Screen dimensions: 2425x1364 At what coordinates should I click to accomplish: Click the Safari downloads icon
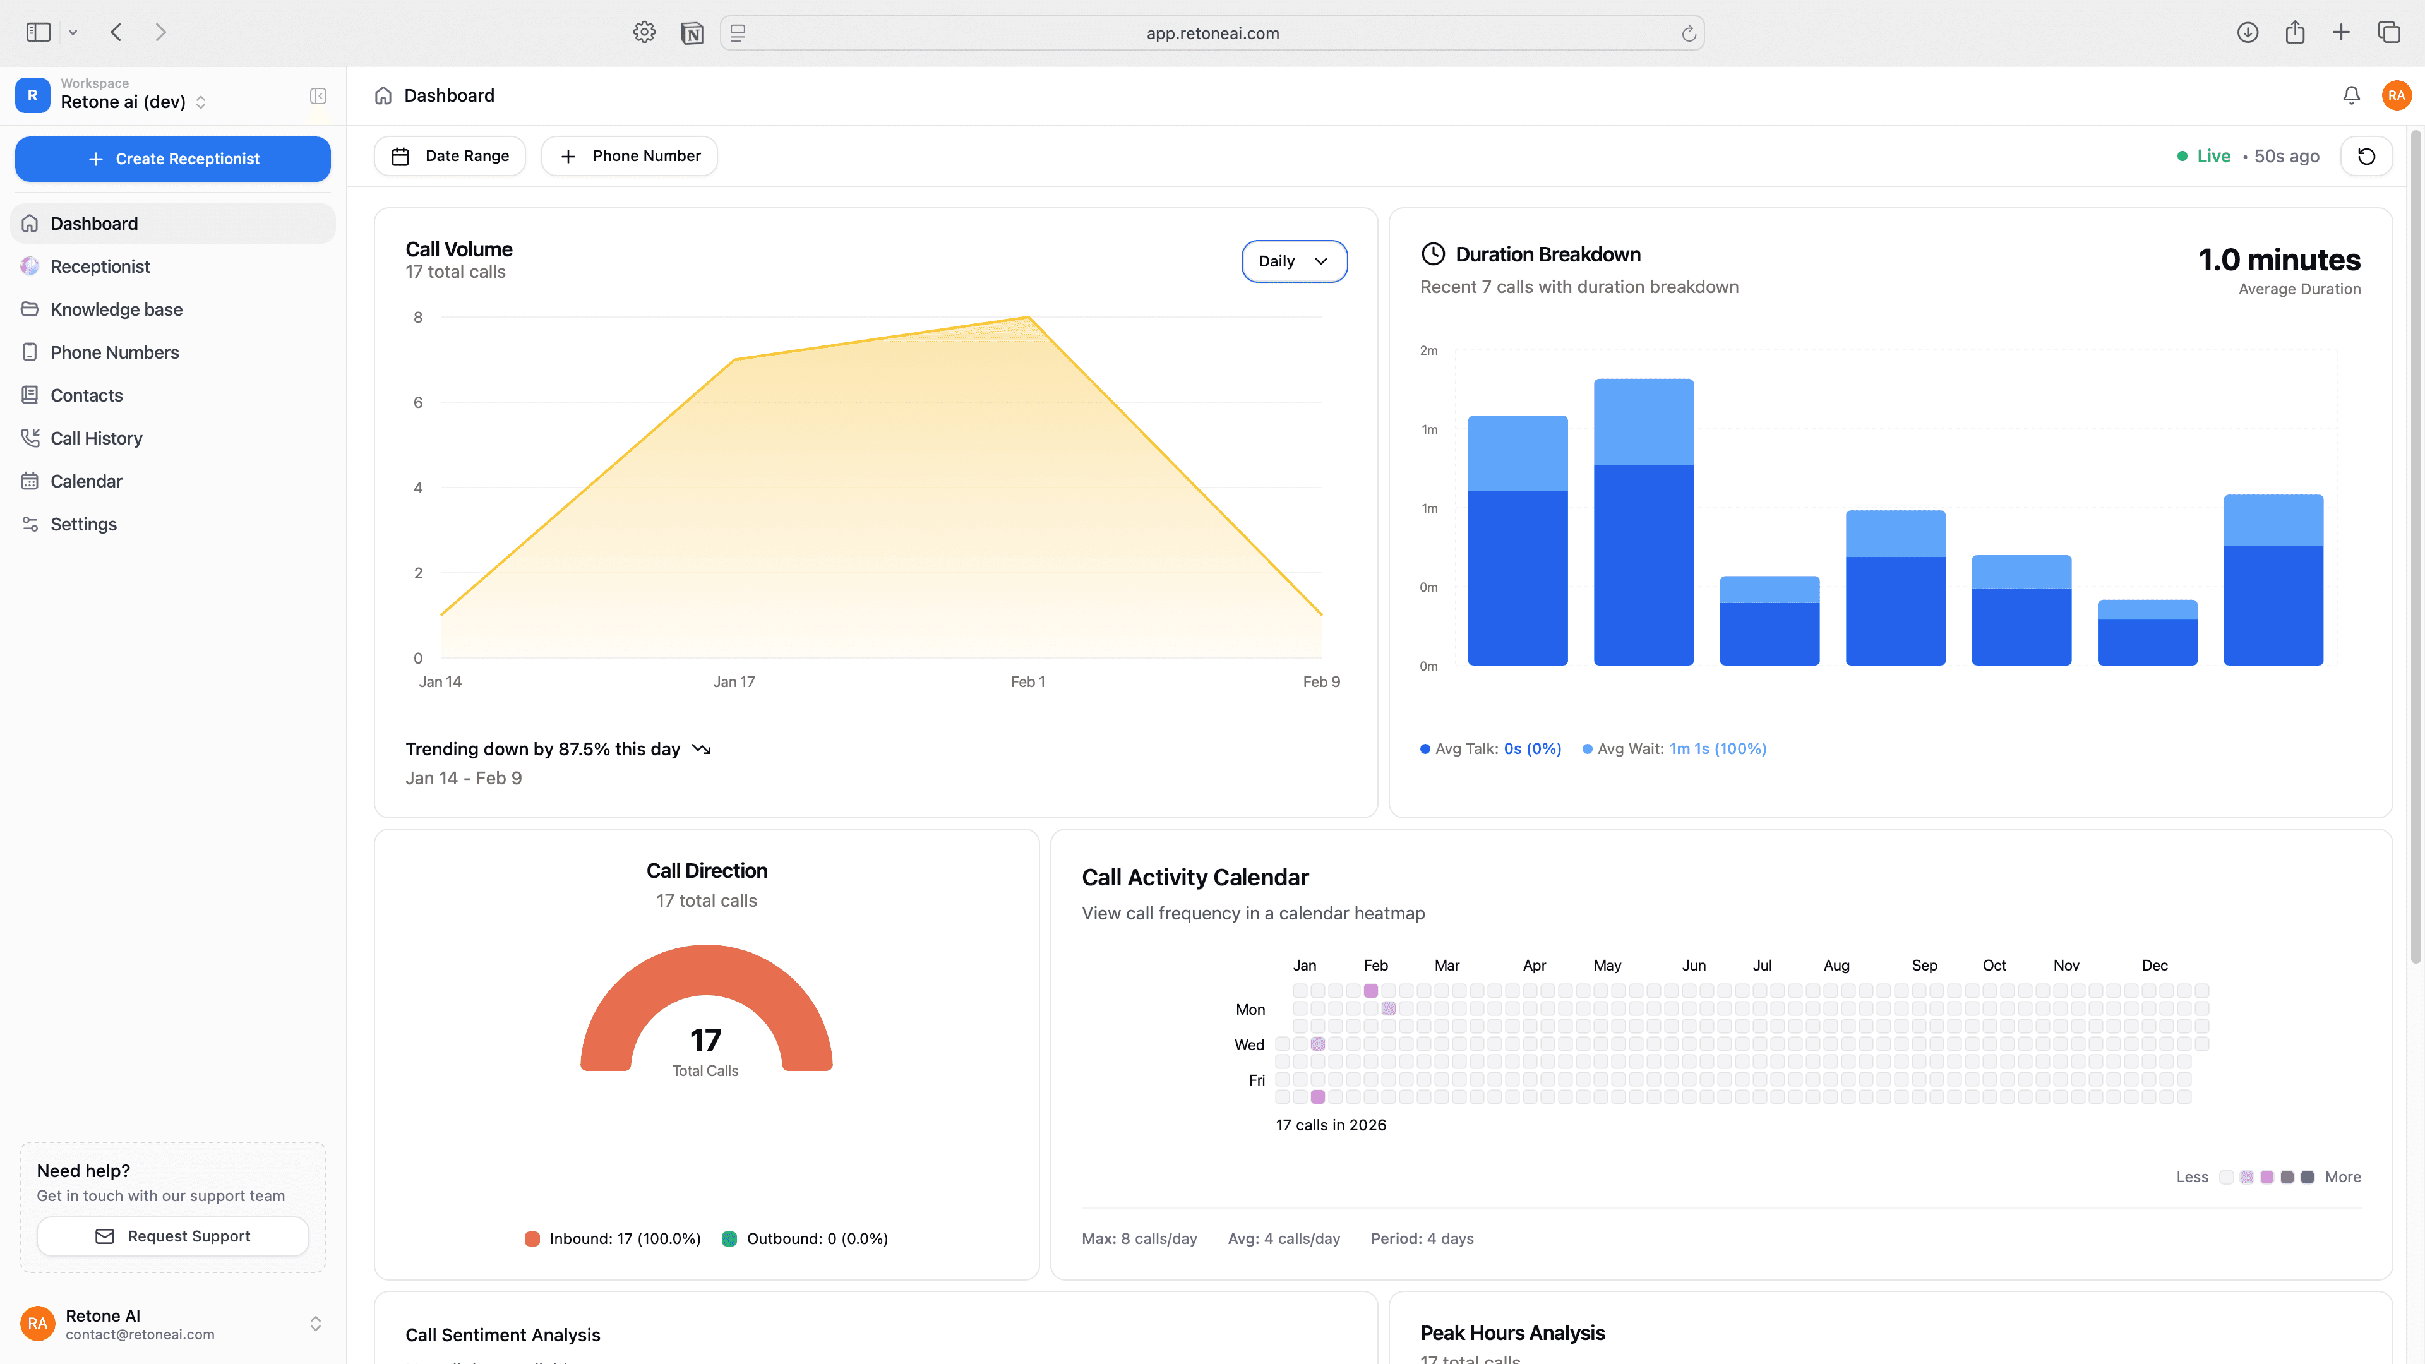2247,33
